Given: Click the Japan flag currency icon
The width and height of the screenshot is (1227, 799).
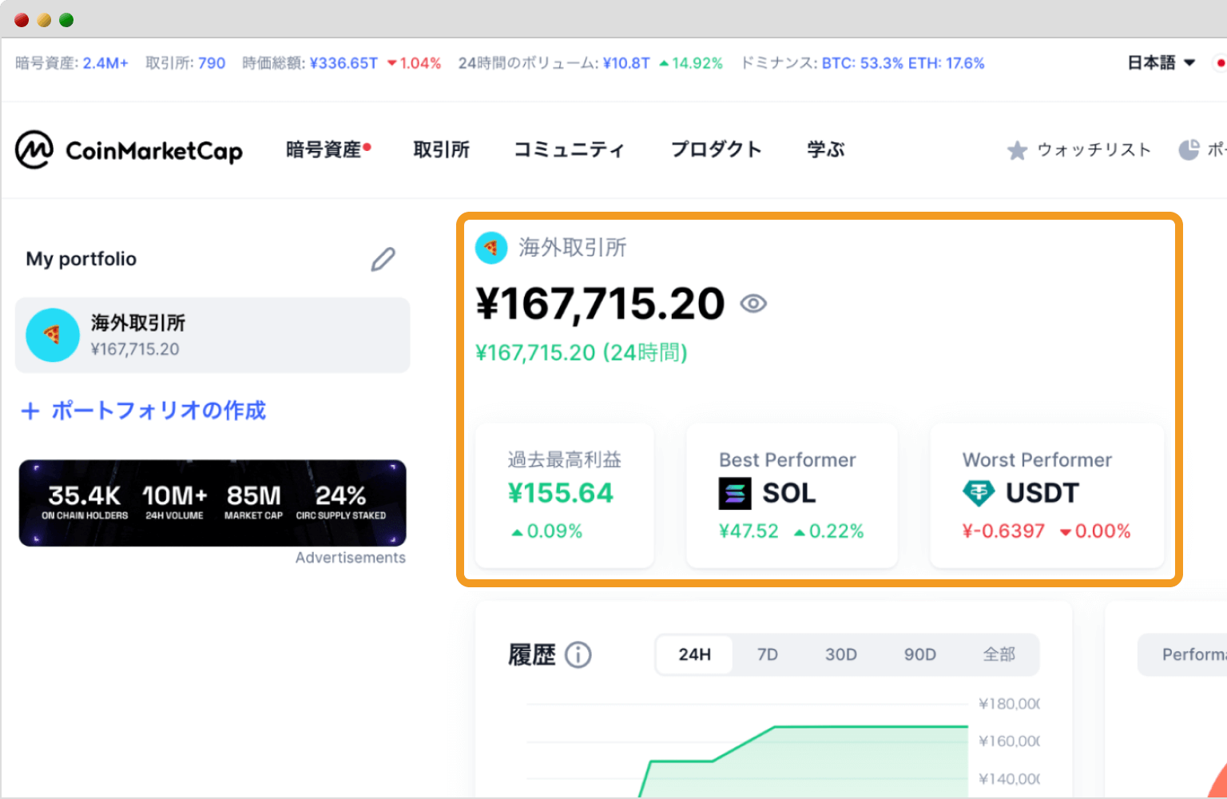Looking at the screenshot, I should click(x=1220, y=62).
